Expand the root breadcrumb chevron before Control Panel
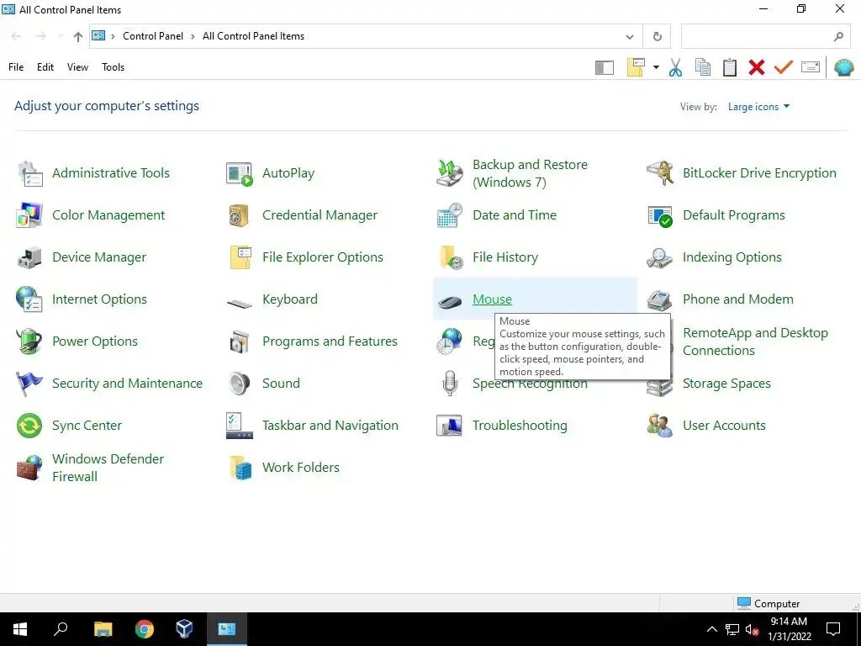Image resolution: width=861 pixels, height=646 pixels. [x=113, y=36]
